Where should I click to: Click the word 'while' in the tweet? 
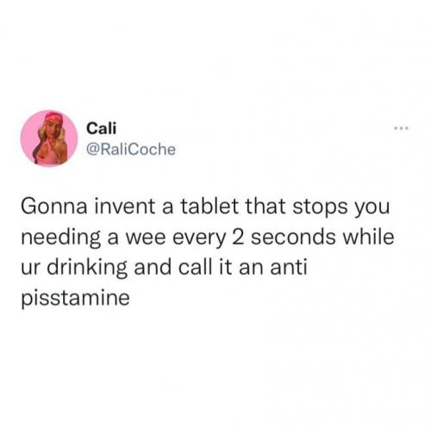[x=369, y=237]
